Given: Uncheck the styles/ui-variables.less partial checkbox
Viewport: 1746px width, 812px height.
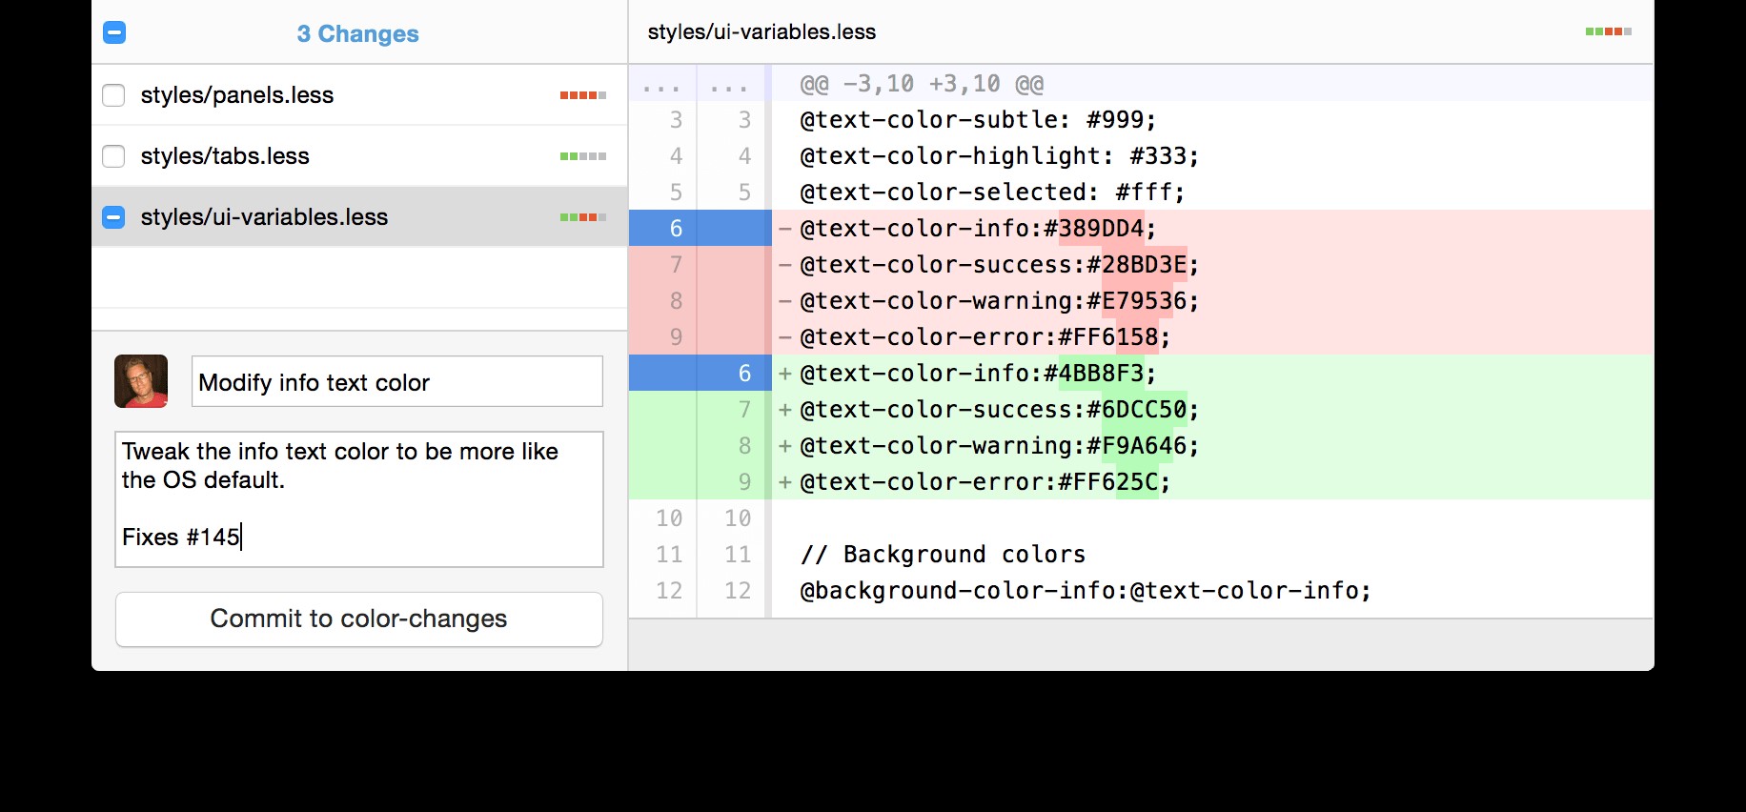Looking at the screenshot, I should [x=113, y=217].
